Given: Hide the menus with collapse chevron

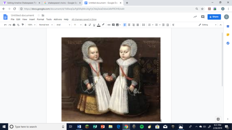Looking at the screenshot, I should click(x=221, y=25).
